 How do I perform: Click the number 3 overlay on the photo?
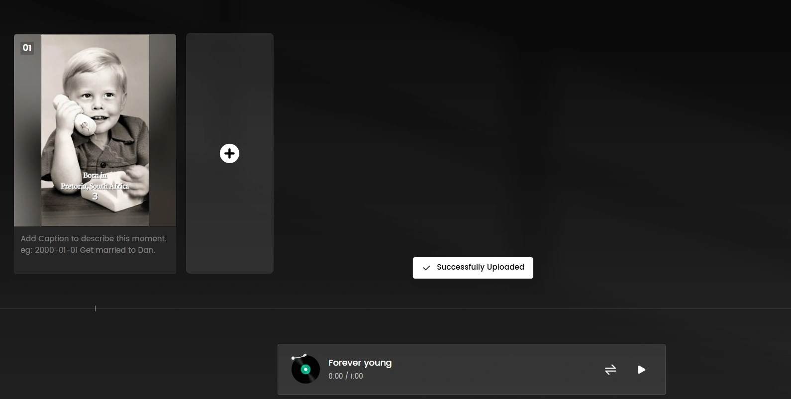tap(95, 197)
